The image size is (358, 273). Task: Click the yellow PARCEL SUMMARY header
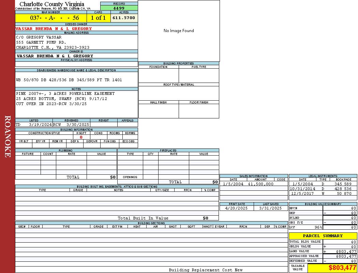[323, 236]
